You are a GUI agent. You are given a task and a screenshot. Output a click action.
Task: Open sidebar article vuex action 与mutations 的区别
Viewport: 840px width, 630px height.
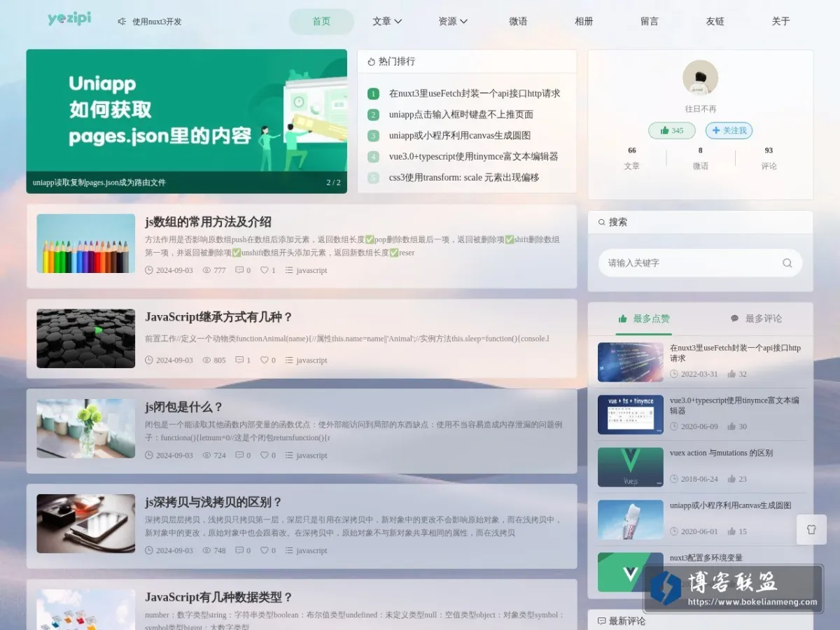tap(721, 453)
